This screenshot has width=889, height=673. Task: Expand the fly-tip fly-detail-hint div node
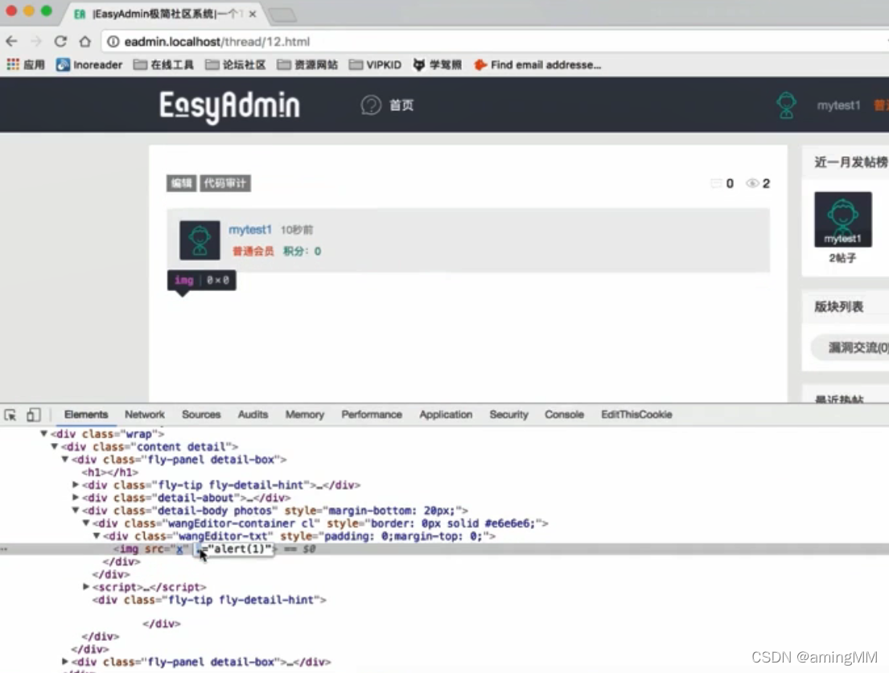pyautogui.click(x=76, y=485)
